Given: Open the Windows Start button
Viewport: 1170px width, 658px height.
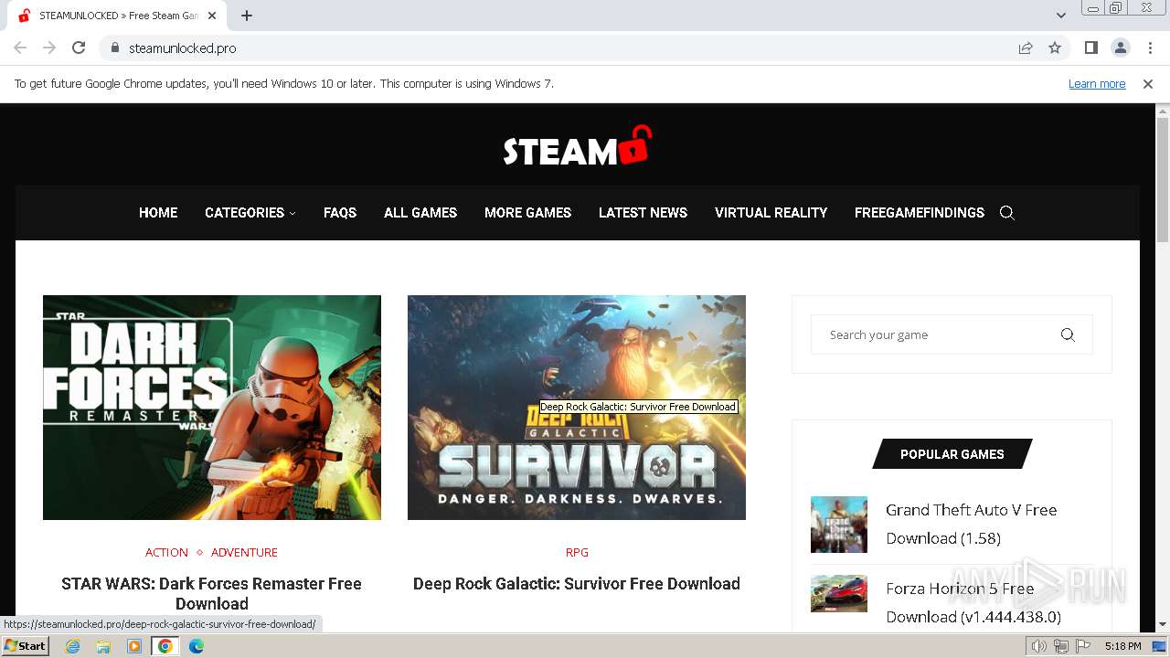Looking at the screenshot, I should pos(26,645).
